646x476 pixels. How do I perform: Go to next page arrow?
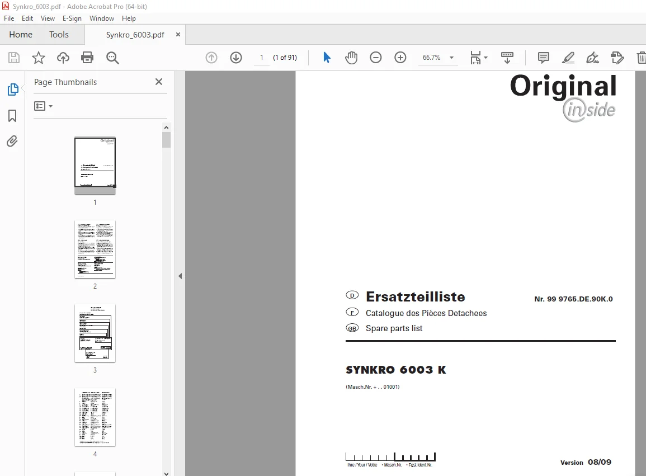coord(236,58)
